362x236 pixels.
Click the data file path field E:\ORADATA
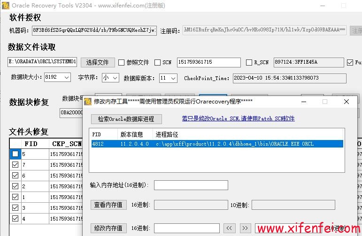point(42,62)
